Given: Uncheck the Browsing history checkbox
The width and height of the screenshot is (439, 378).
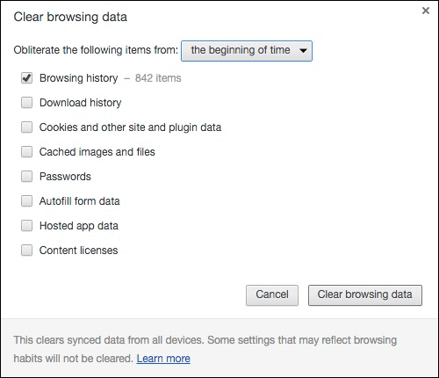Looking at the screenshot, I should [26, 78].
